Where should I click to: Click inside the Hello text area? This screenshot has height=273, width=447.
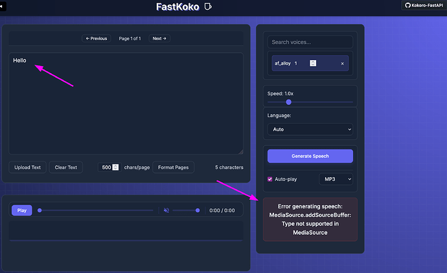[126, 104]
